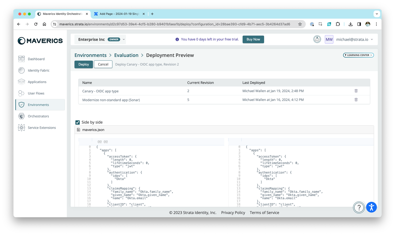Open the Learning Center link

(x=358, y=55)
